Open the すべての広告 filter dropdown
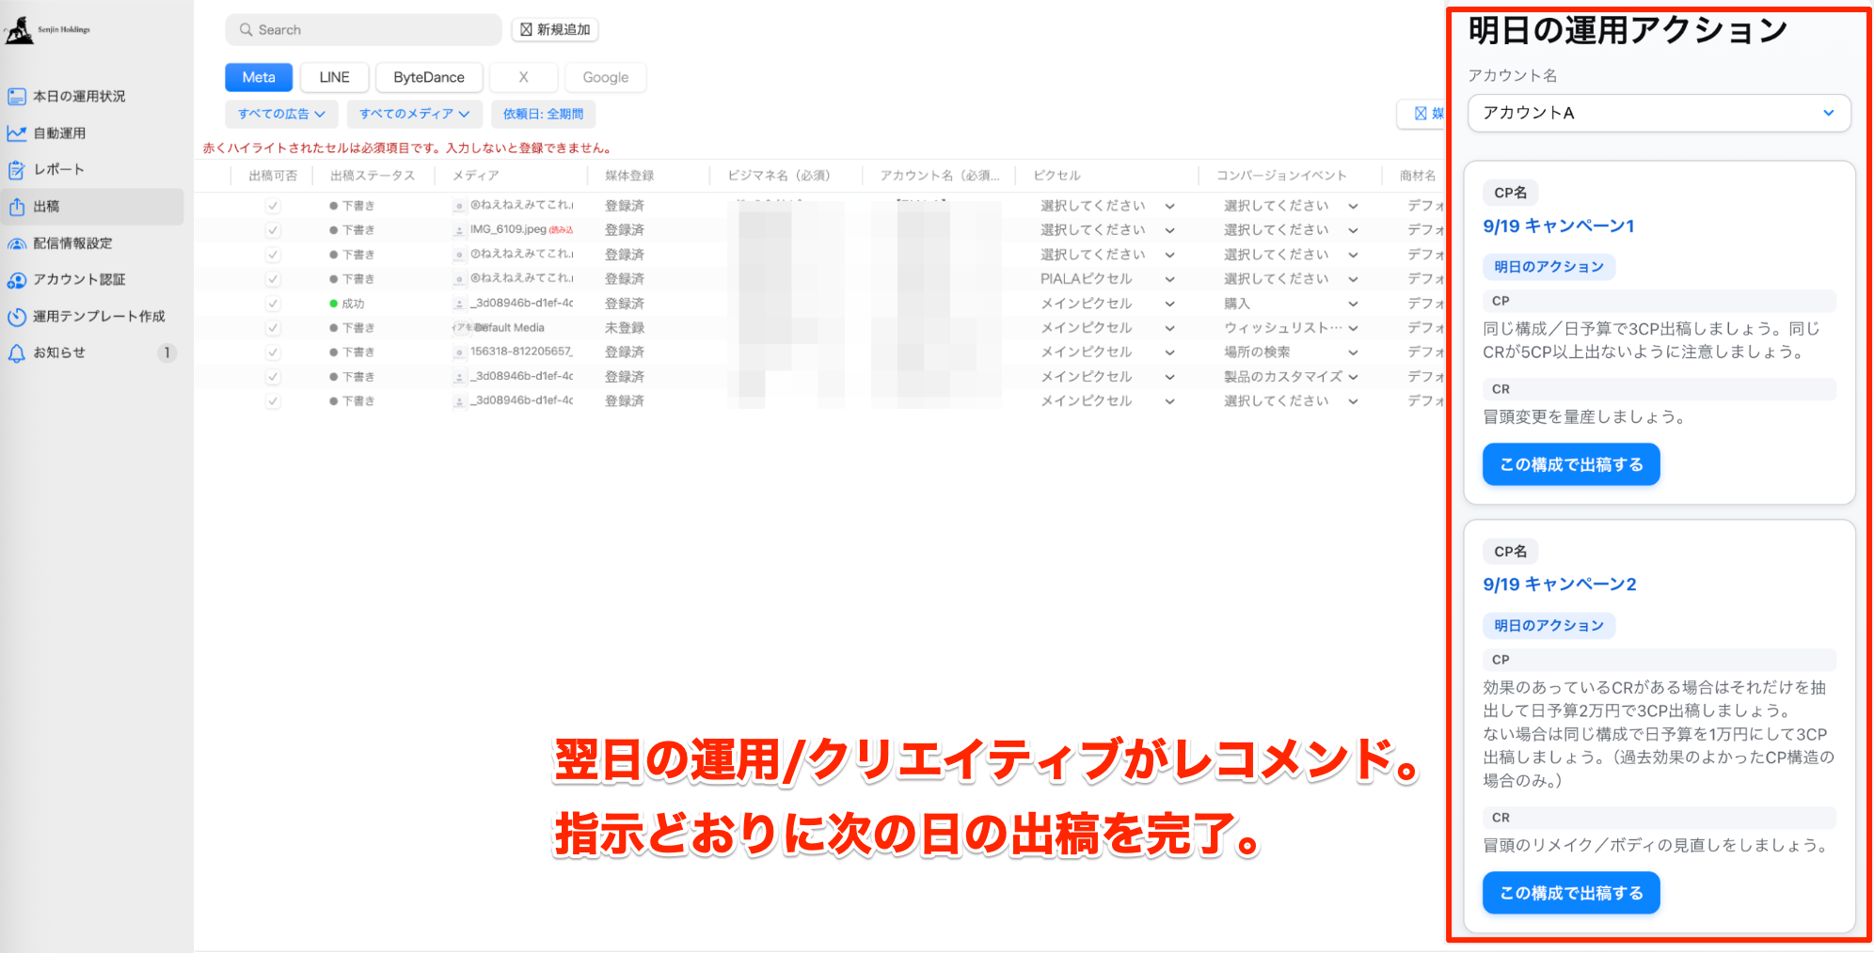Image resolution: width=1874 pixels, height=953 pixels. (280, 114)
